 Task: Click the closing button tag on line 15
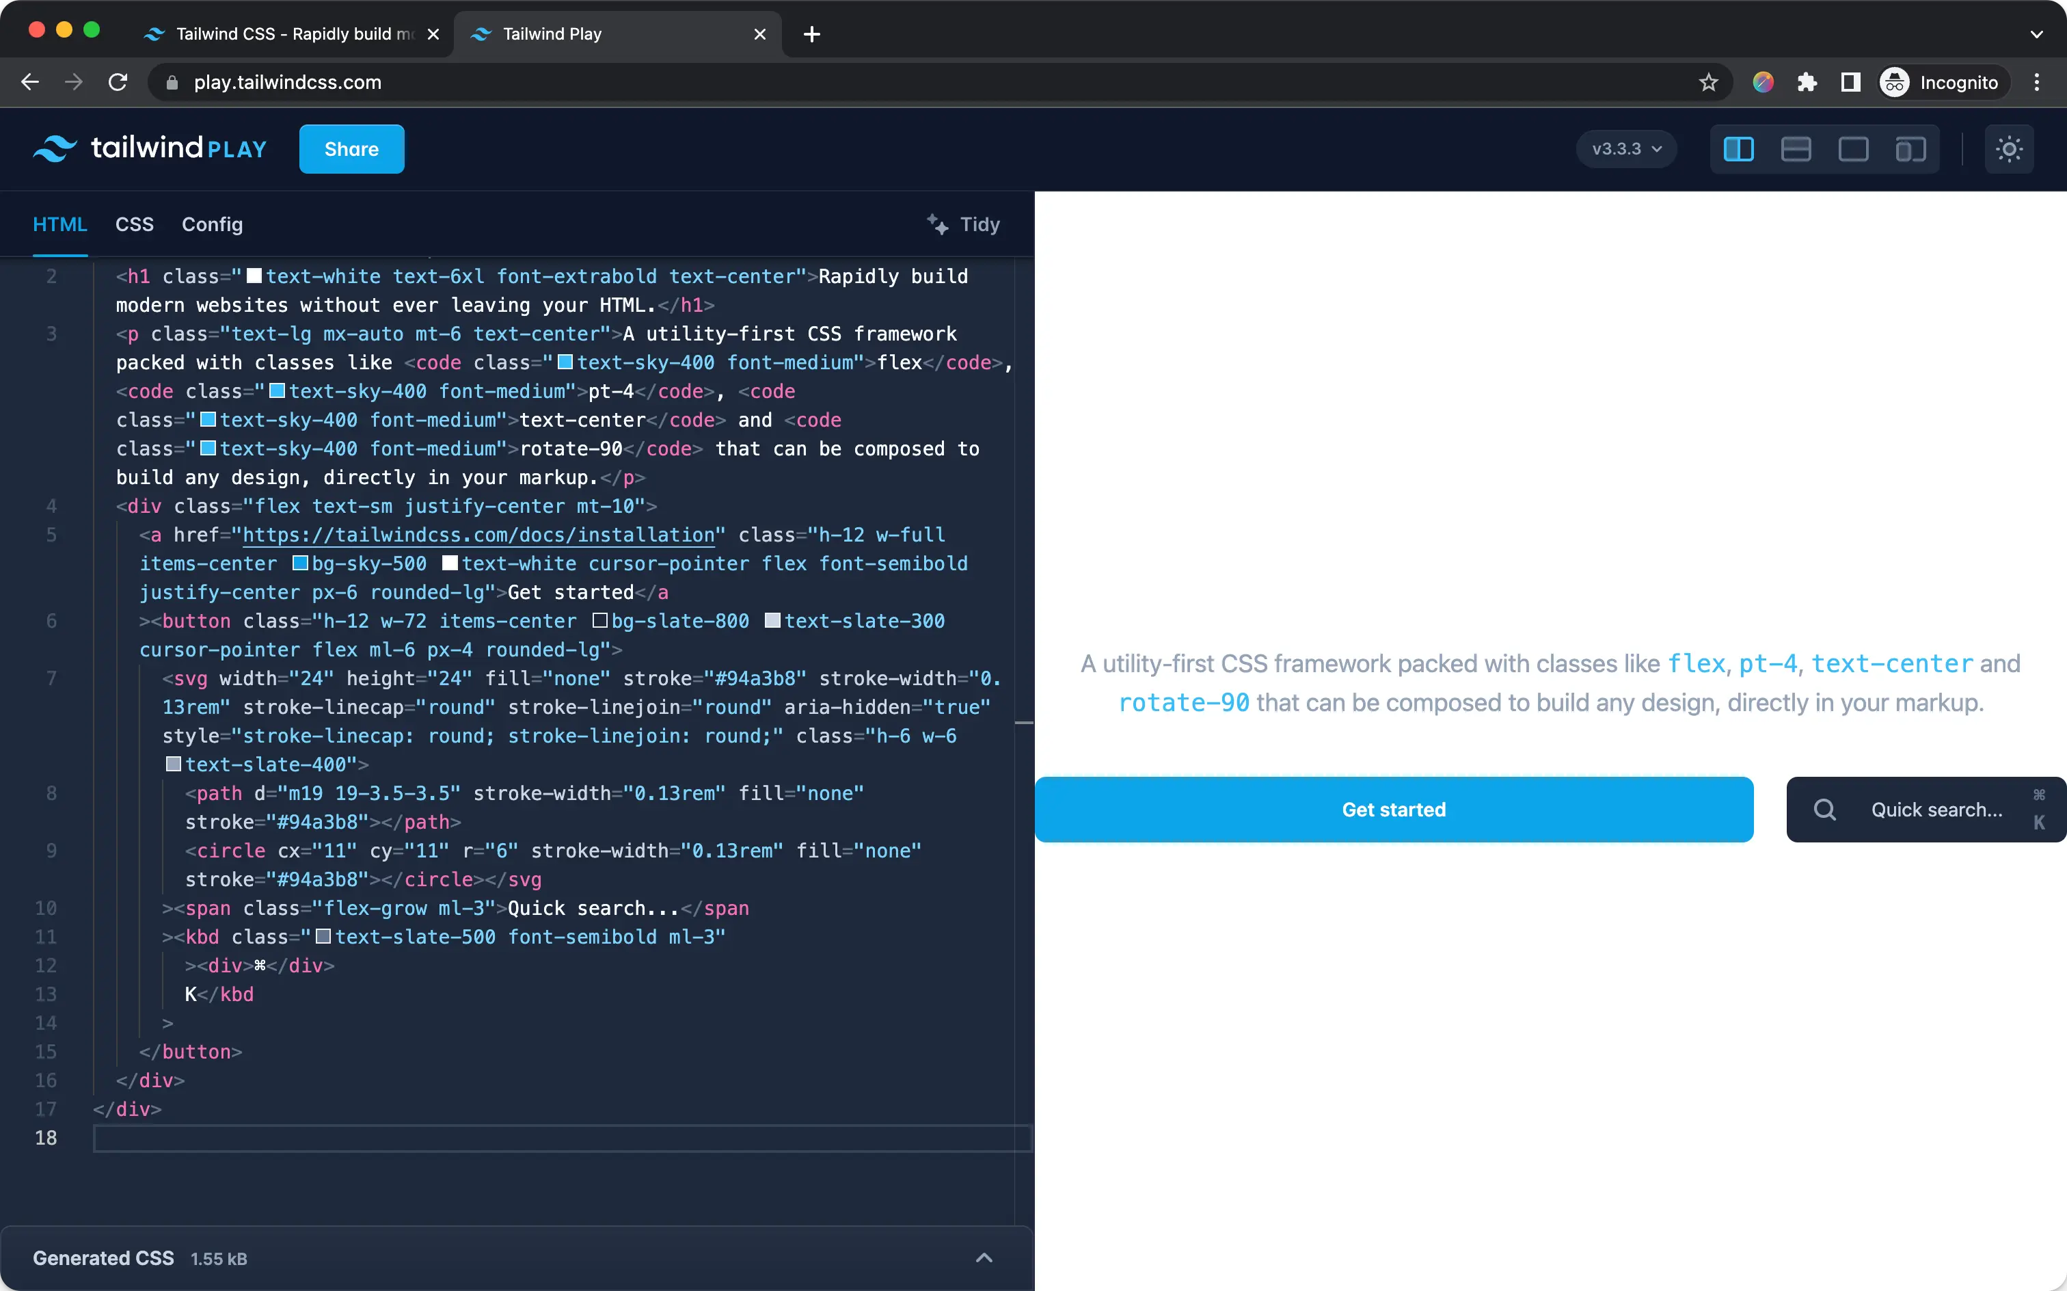(190, 1051)
